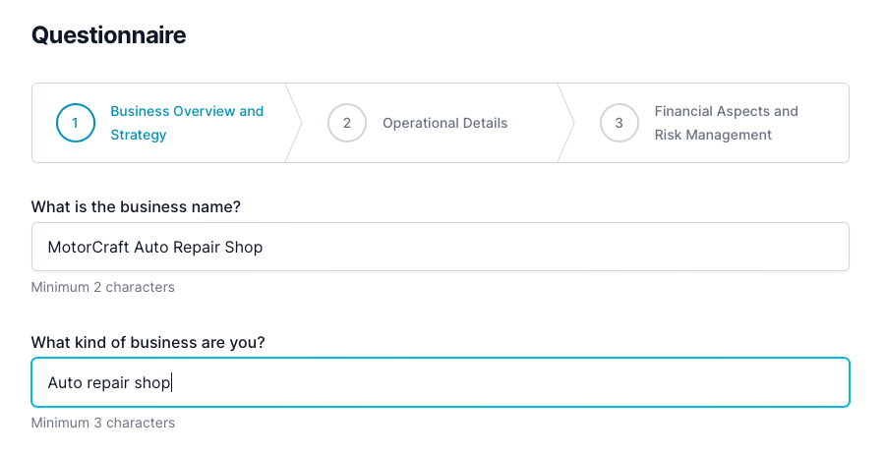This screenshot has width=885, height=455.
Task: Click the step 2 number circle
Action: (347, 123)
